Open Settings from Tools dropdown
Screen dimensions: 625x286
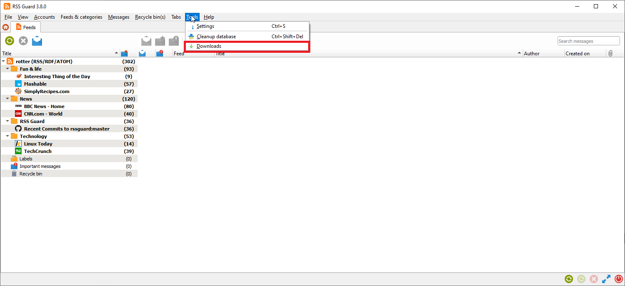(205, 26)
